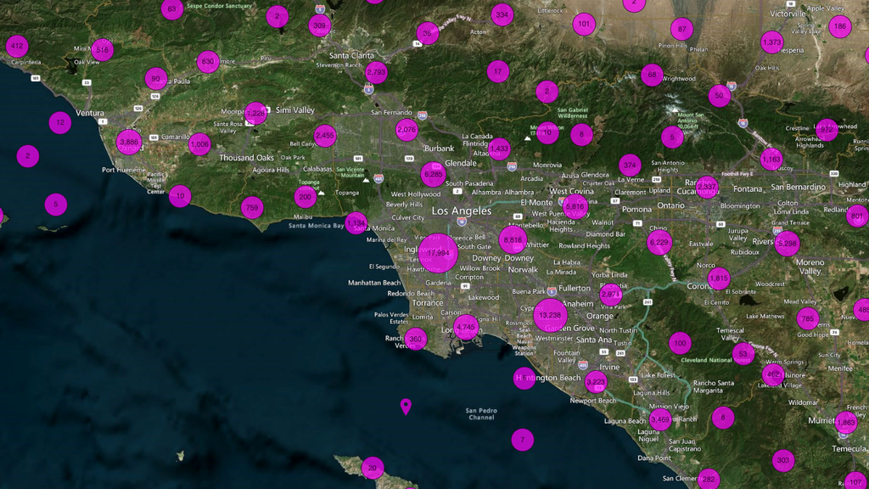This screenshot has width=869, height=489.
Task: Select the 13,238 cluster near Garden Grove
Action: pos(550,315)
